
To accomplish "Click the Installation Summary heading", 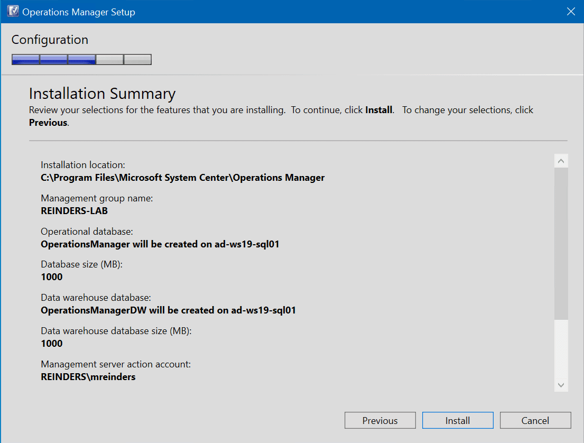I will click(x=102, y=94).
